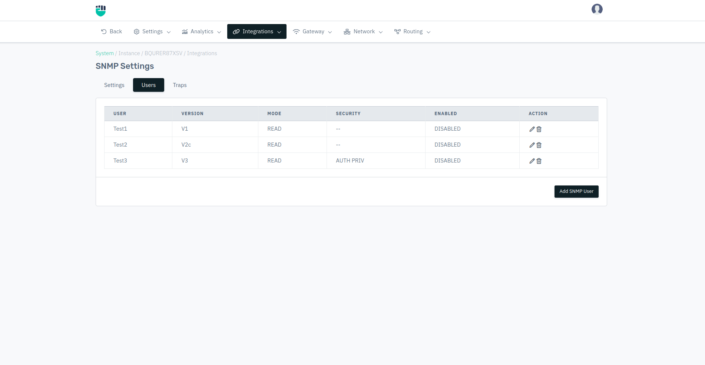This screenshot has width=705, height=365.
Task: Expand the Integrations dropdown chevron
Action: 279,32
